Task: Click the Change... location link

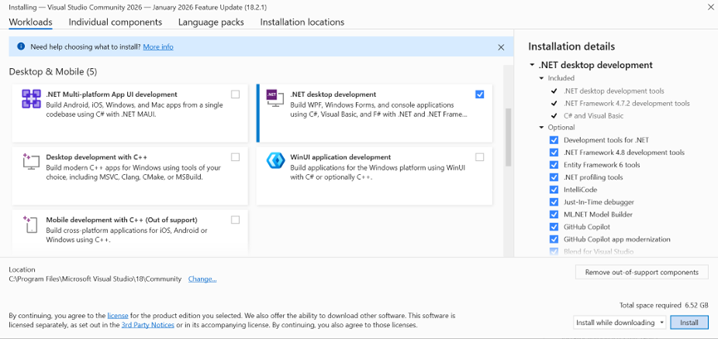Action: 203,278
